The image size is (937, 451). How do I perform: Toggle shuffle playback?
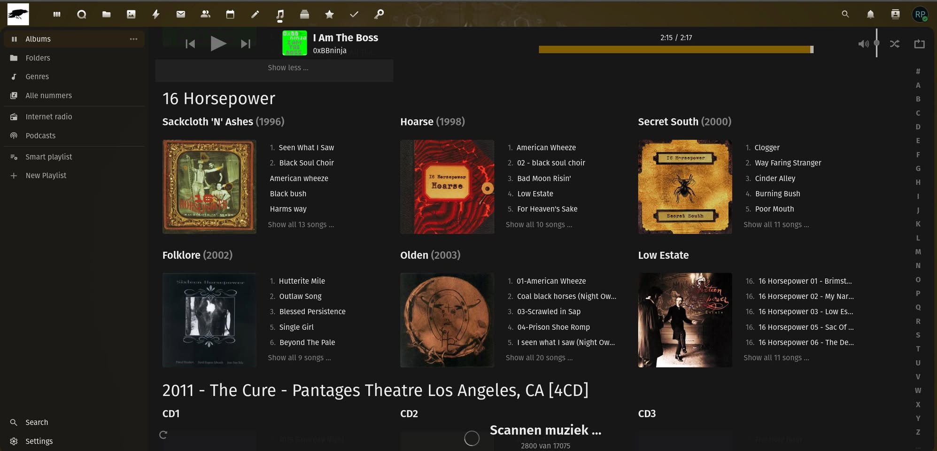click(x=895, y=44)
